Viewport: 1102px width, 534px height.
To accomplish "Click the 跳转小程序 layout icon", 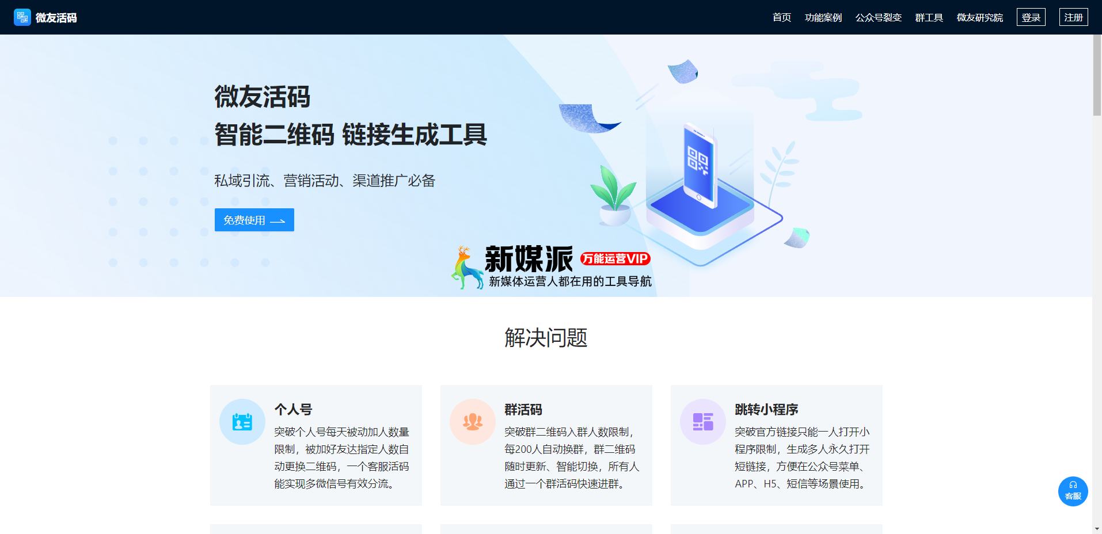I will coord(703,422).
